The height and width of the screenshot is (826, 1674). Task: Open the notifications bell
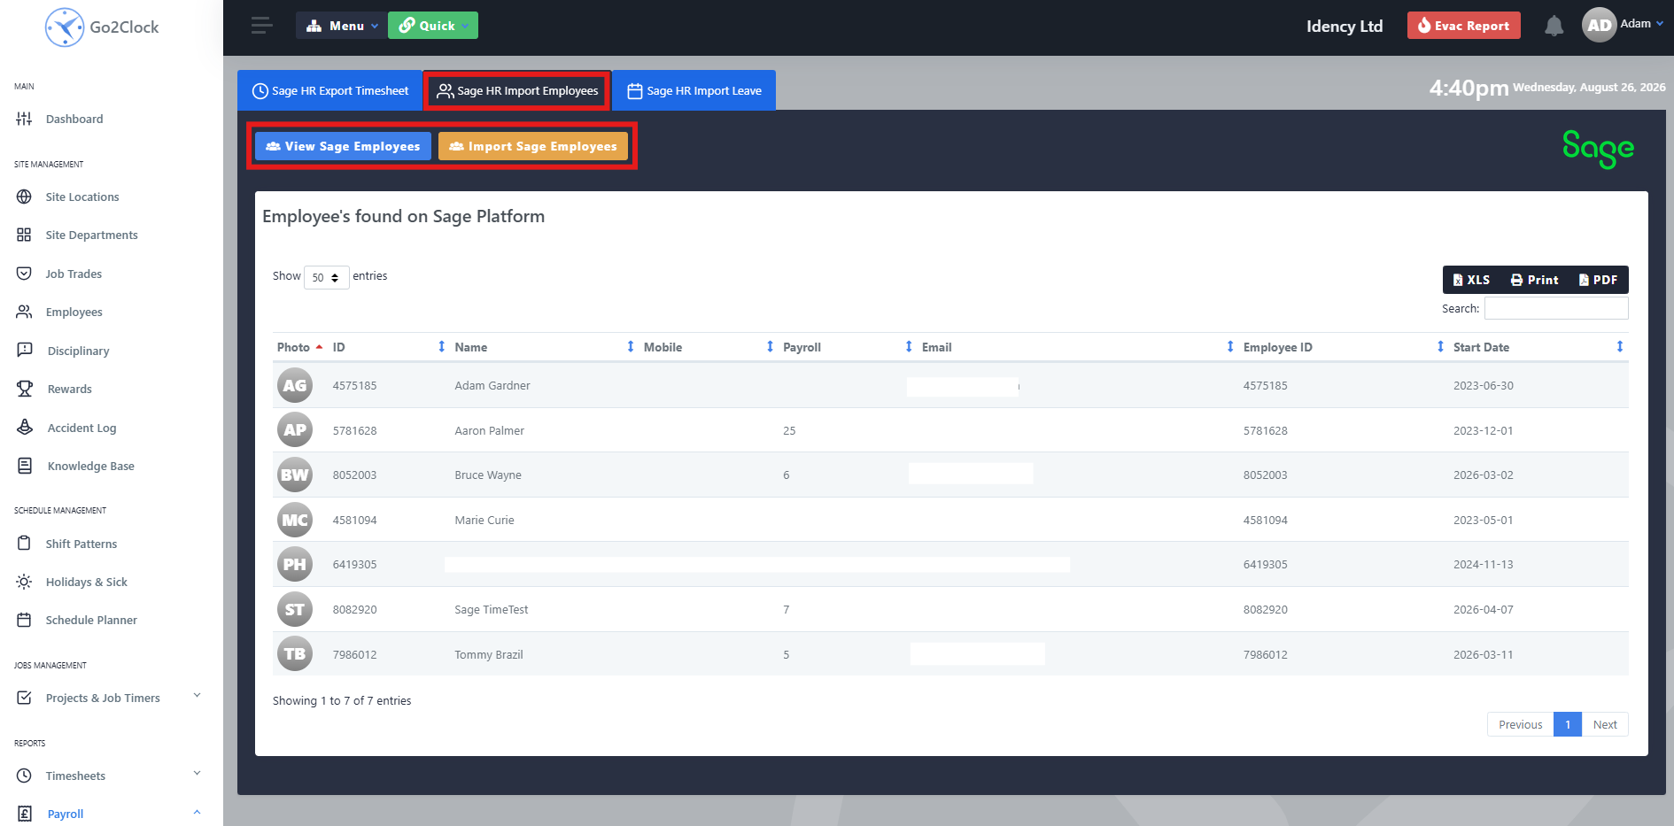[1554, 26]
